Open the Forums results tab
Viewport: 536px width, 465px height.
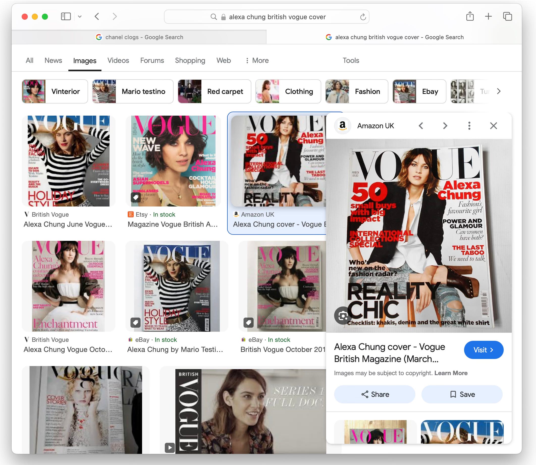pyautogui.click(x=152, y=61)
